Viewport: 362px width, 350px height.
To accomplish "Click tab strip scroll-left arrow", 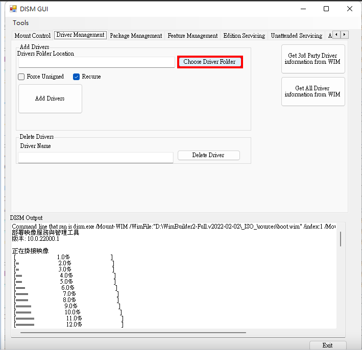I will (336, 35).
